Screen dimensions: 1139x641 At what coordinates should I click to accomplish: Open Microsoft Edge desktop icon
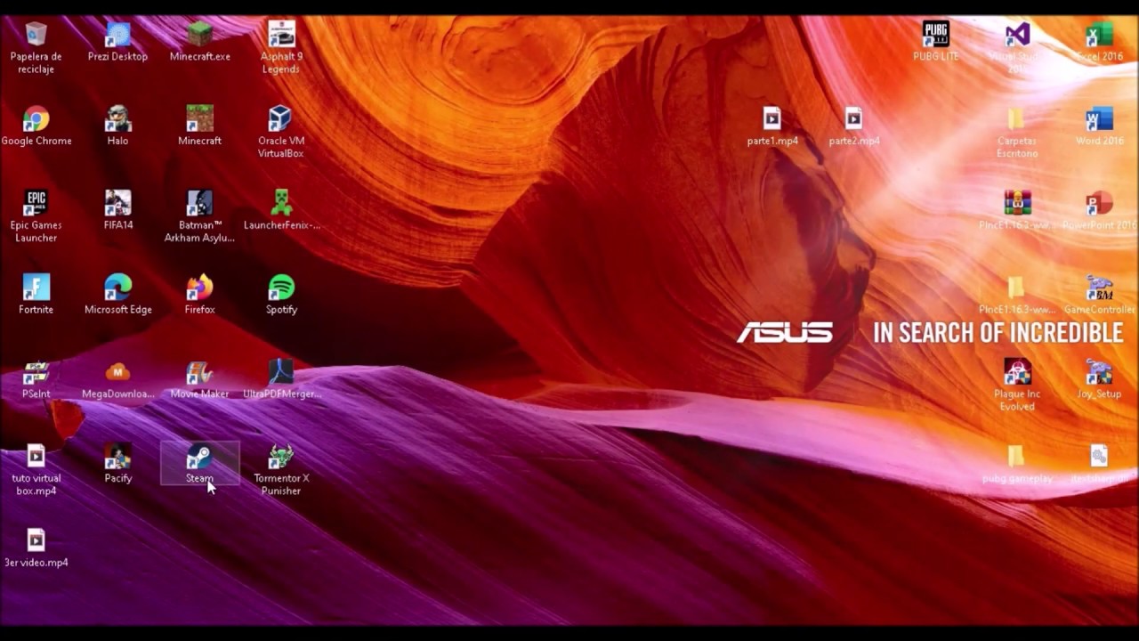[x=117, y=295]
